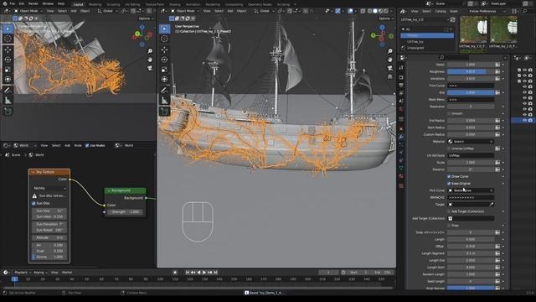
Task: Open the Window menu
Action: (x=48, y=3)
